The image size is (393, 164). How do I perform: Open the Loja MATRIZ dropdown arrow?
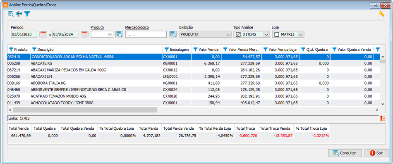click(301, 34)
